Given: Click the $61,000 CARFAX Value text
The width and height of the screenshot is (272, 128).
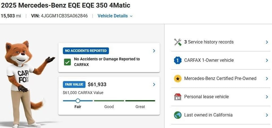Looking at the screenshot, I should [83, 93].
